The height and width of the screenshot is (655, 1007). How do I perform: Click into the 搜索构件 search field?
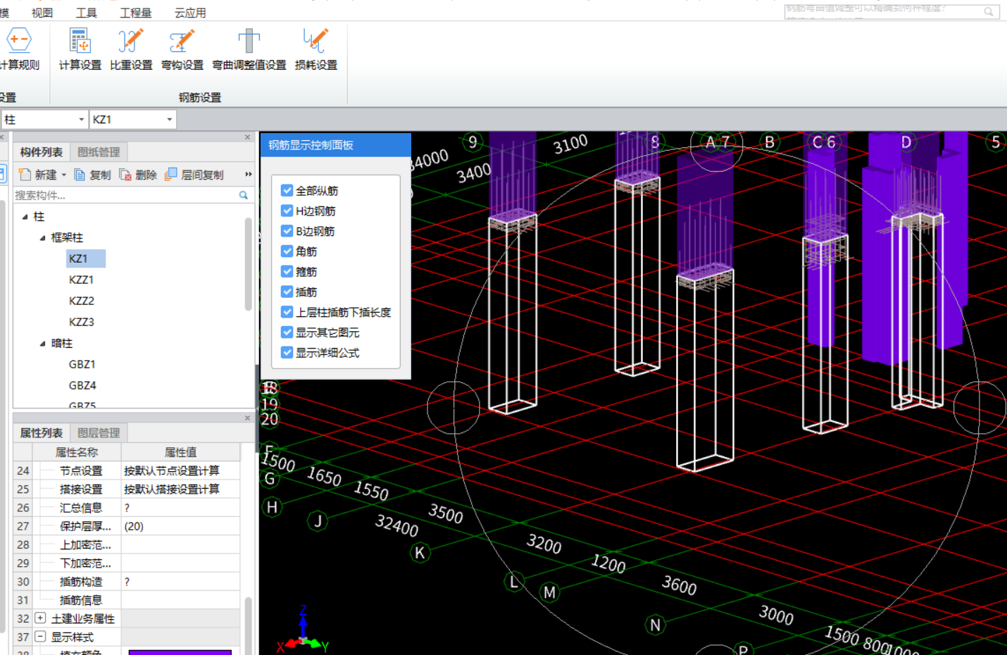(x=125, y=195)
